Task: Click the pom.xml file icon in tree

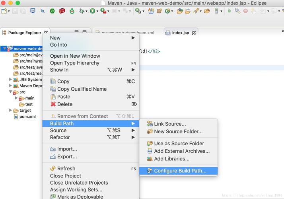Action: (x=16, y=117)
